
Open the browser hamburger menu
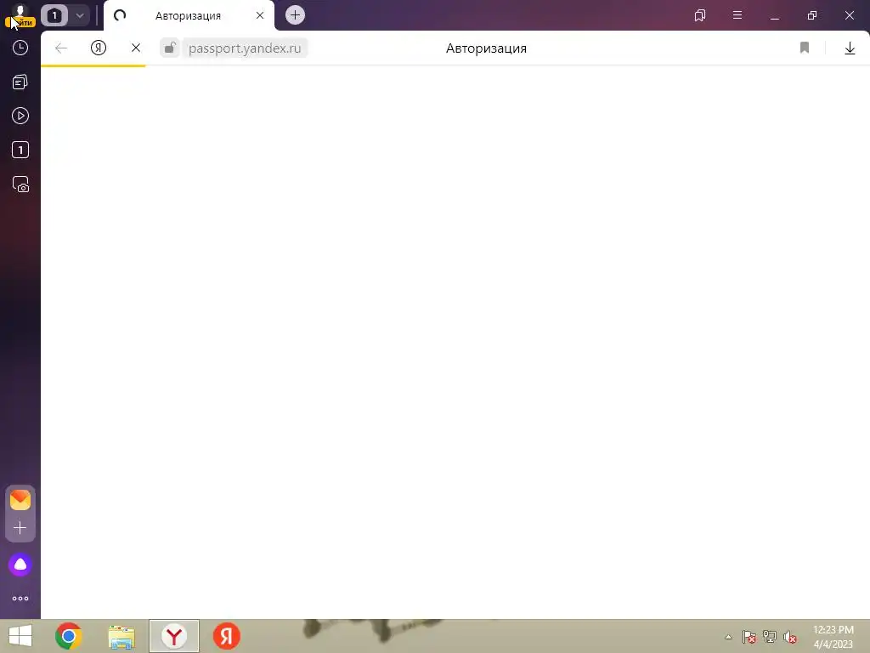[x=737, y=15]
